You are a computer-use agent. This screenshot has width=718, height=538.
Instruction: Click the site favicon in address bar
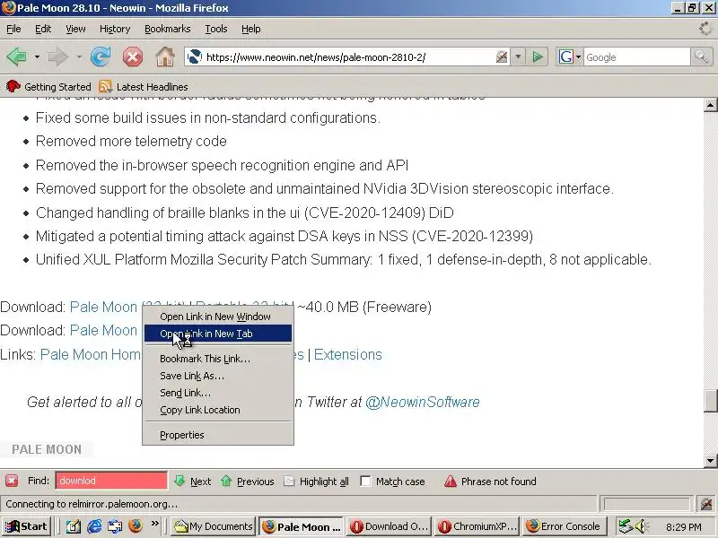coord(195,57)
